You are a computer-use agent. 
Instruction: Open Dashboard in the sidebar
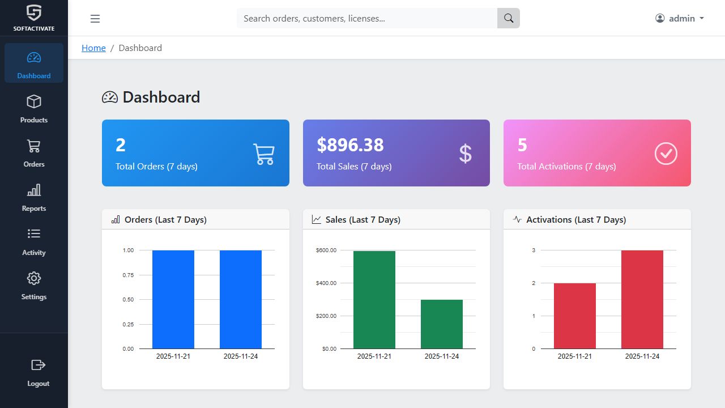pyautogui.click(x=34, y=63)
